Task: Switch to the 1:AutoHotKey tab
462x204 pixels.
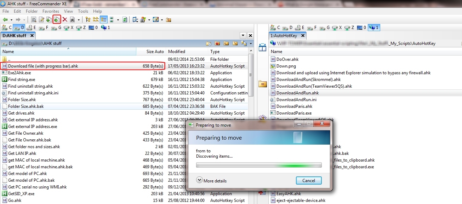Action: (283, 36)
